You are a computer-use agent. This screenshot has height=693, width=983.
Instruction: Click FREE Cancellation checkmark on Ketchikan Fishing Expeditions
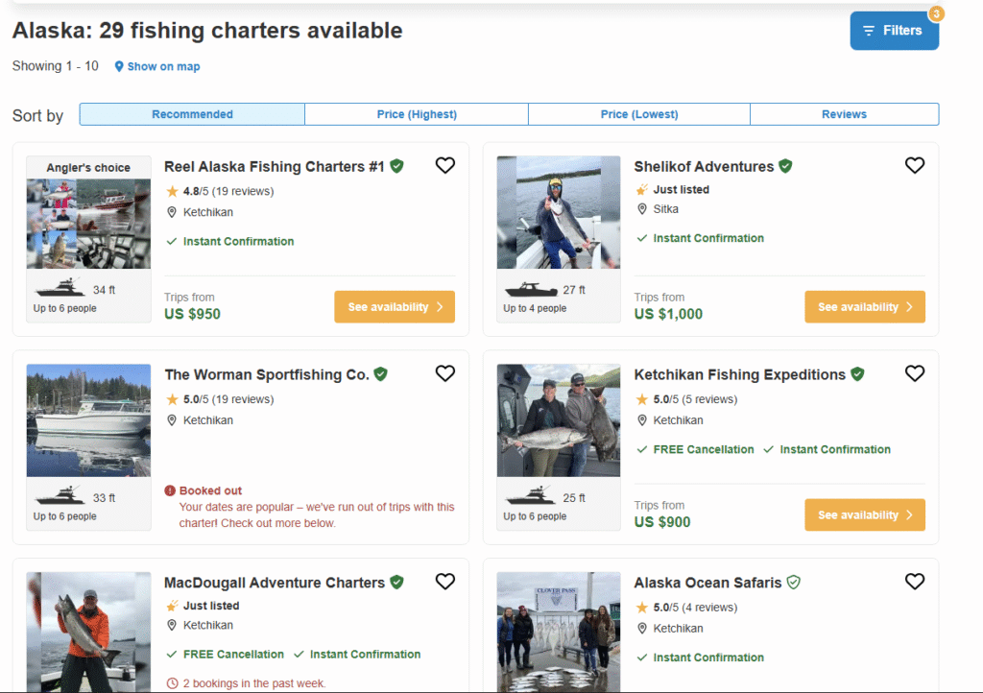641,449
